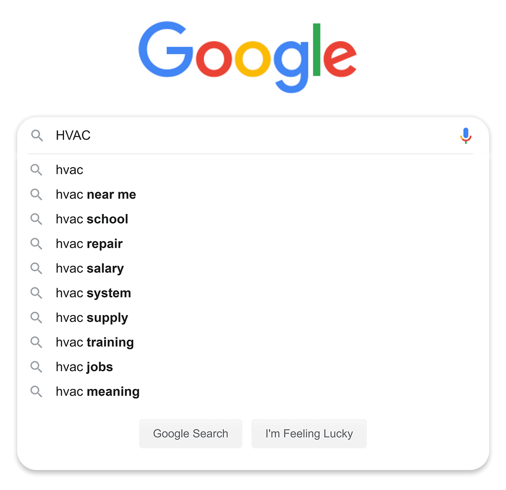Screen dimensions: 506x490
Task: Click the magnifier icon beside 'hvac jobs'
Action: pos(37,367)
